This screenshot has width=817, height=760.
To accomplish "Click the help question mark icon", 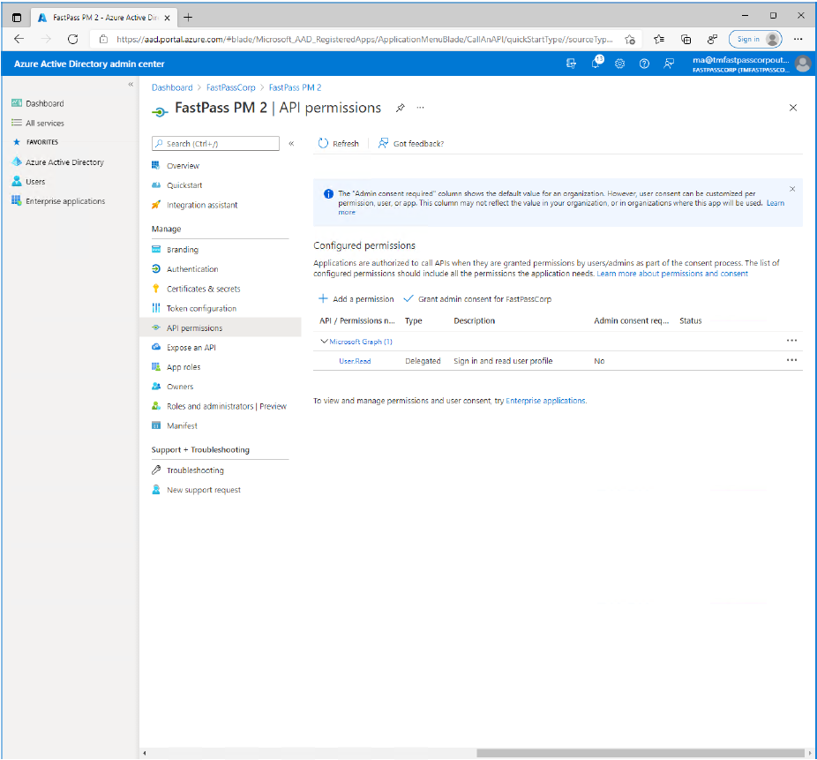I will click(644, 64).
